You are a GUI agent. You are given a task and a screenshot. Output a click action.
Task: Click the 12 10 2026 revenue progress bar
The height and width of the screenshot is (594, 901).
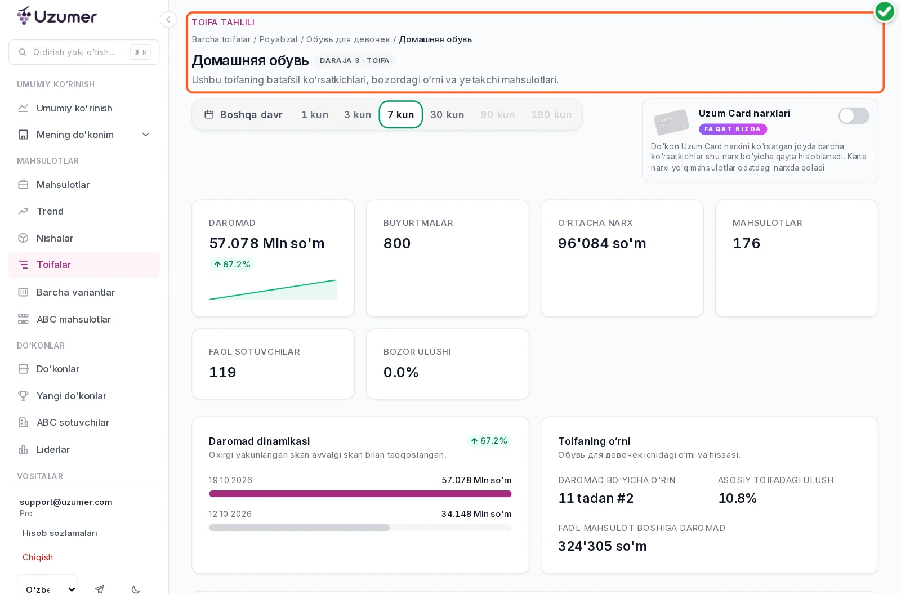[360, 528]
